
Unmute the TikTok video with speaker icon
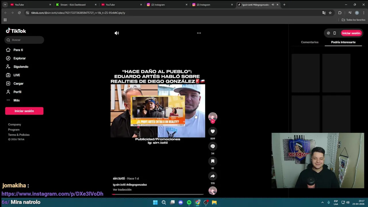[117, 33]
